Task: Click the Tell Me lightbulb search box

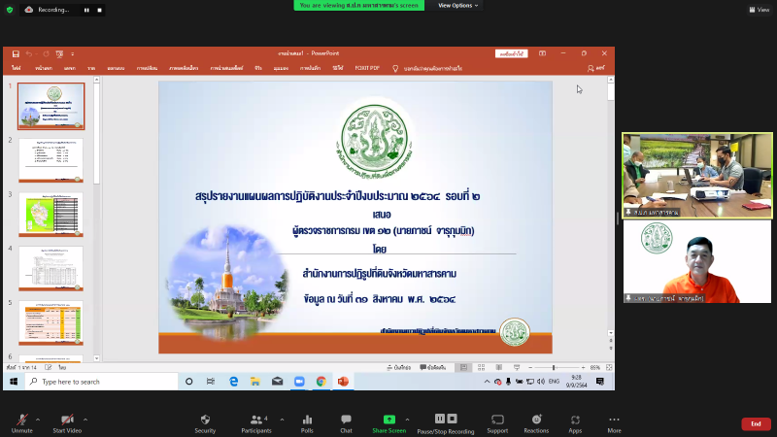Action: click(x=427, y=68)
